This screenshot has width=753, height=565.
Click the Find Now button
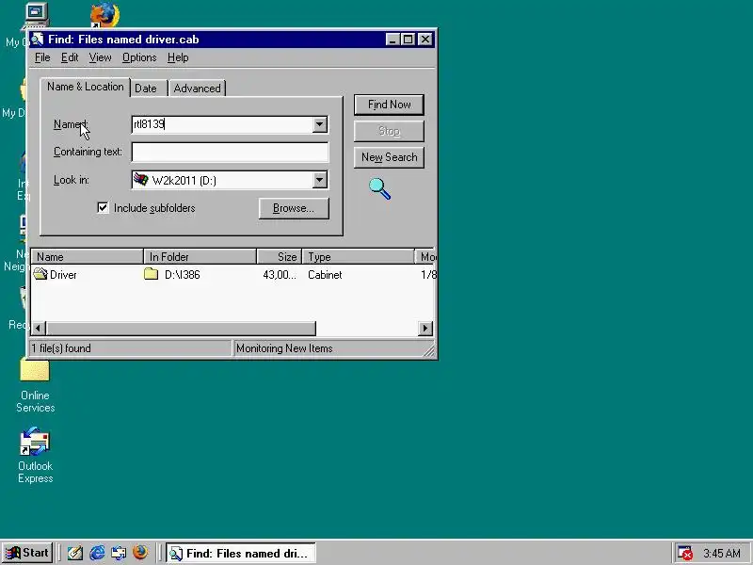(x=389, y=105)
